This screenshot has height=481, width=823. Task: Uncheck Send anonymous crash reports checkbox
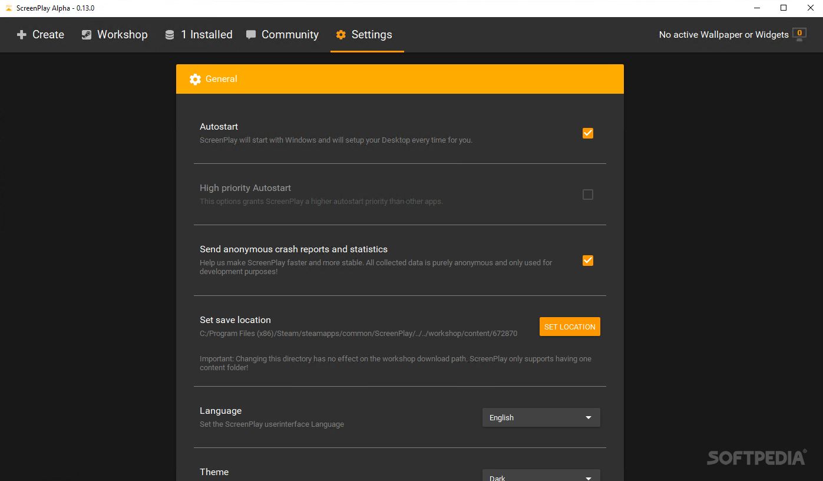tap(588, 261)
